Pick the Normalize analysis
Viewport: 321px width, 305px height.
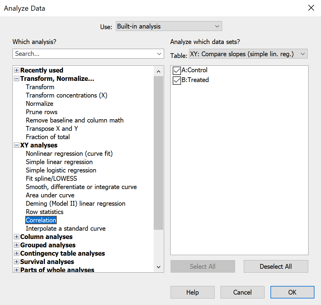coord(40,104)
